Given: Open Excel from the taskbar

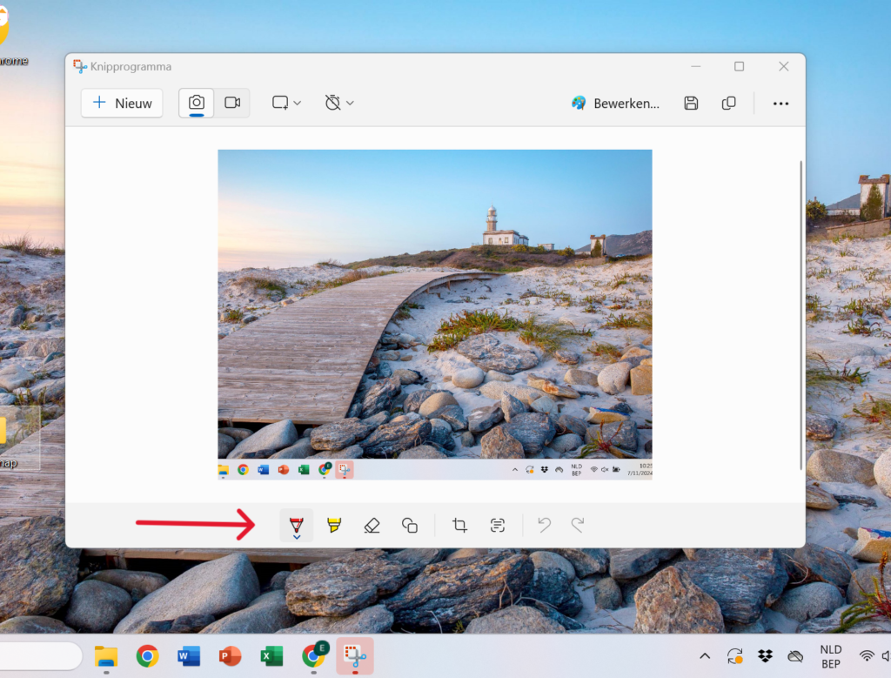Looking at the screenshot, I should pyautogui.click(x=272, y=656).
